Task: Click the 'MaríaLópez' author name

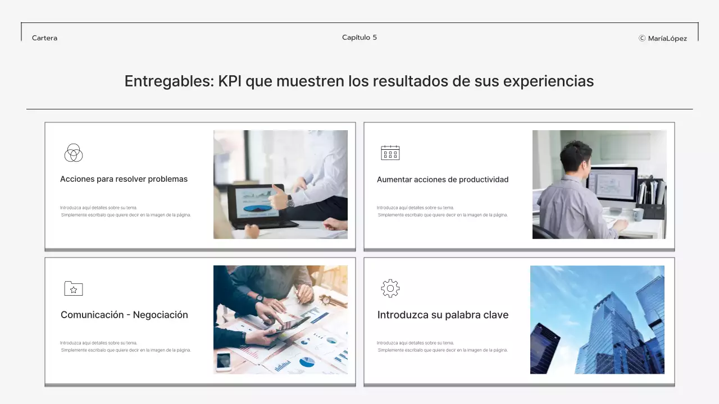Action: [667, 38]
